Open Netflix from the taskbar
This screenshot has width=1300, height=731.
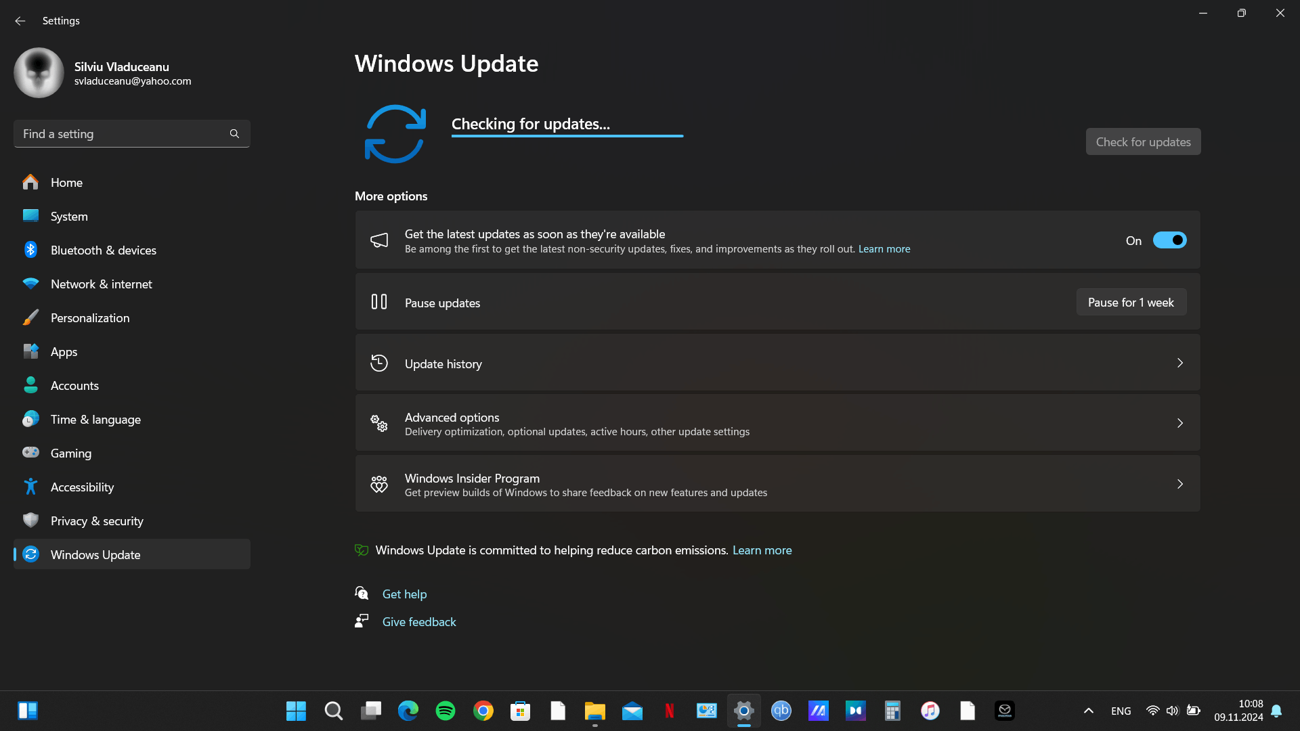[x=670, y=711]
